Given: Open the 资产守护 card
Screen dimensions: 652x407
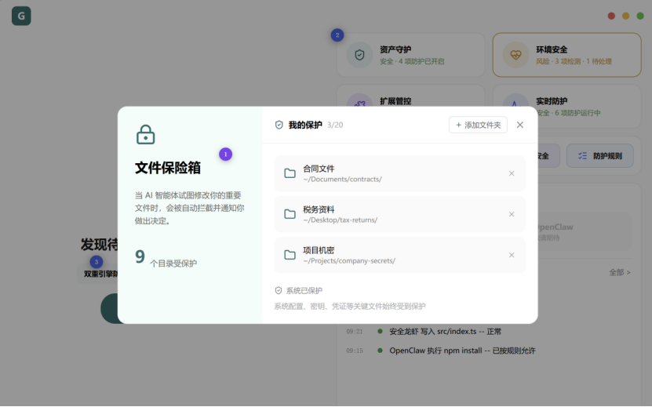Looking at the screenshot, I should (410, 55).
